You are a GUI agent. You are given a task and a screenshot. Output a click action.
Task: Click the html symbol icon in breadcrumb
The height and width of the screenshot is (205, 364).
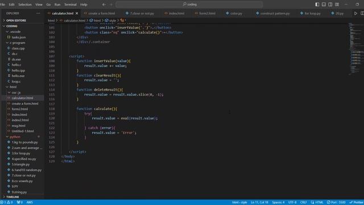pyautogui.click(x=91, y=20)
